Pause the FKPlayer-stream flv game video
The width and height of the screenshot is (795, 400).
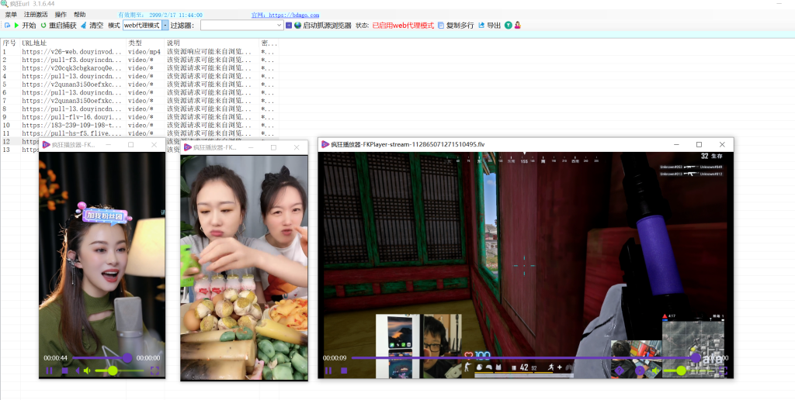pos(328,371)
